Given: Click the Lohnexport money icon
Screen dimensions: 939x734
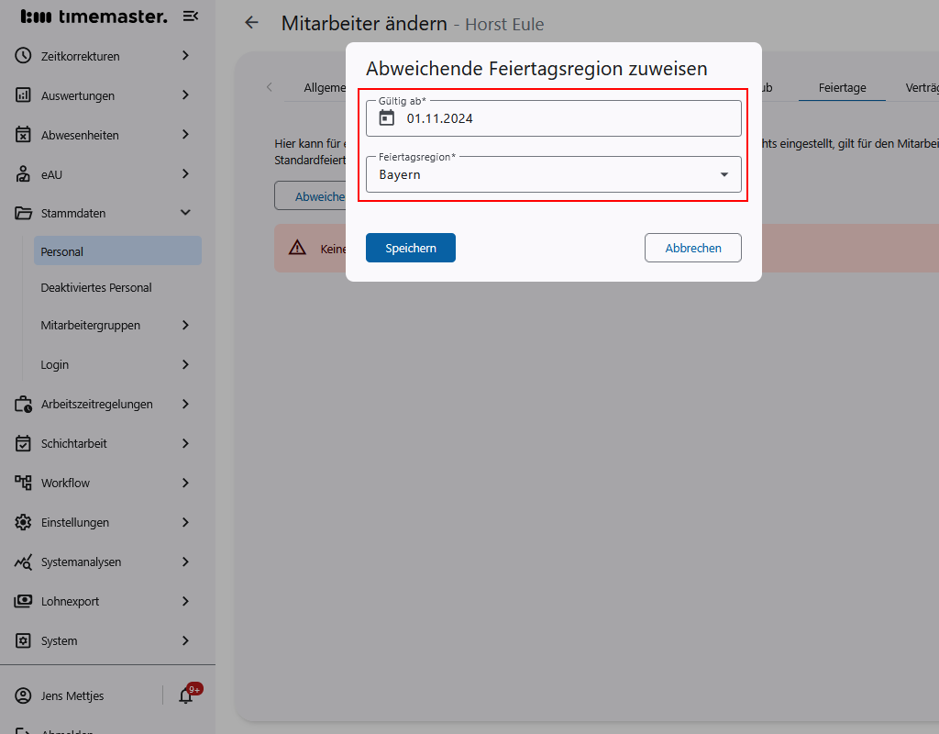Looking at the screenshot, I should click(x=24, y=601).
